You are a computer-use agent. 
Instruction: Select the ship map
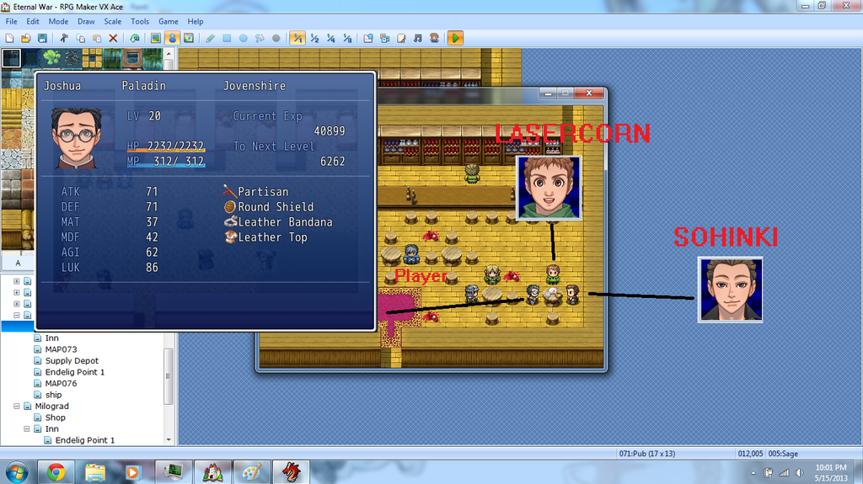[x=53, y=395]
